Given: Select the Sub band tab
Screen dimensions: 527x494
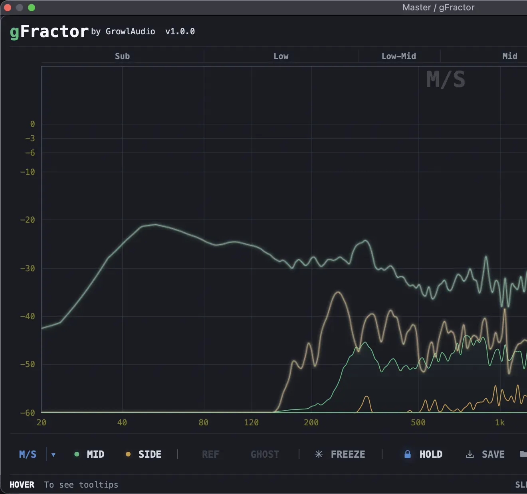Looking at the screenshot, I should click(x=122, y=56).
